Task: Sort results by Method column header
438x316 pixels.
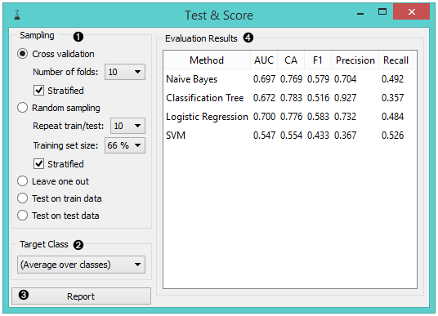Action: [207, 60]
